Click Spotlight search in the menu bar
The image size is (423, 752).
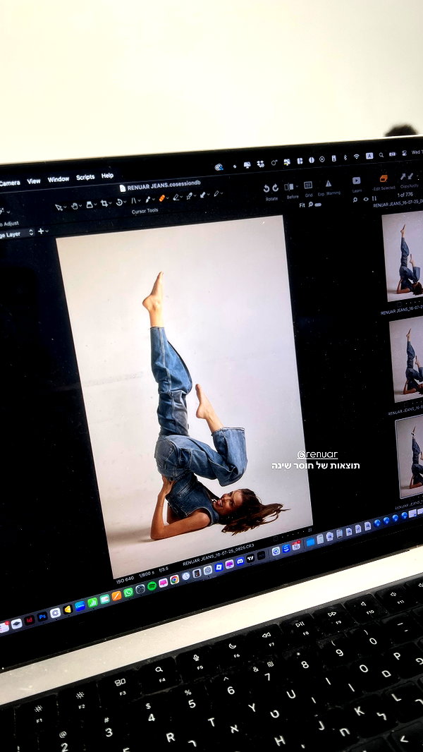point(381,154)
